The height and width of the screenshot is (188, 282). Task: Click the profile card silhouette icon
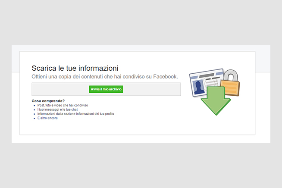199,87
